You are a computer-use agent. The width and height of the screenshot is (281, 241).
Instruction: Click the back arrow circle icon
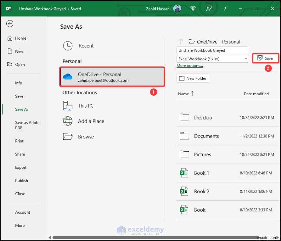[10, 23]
